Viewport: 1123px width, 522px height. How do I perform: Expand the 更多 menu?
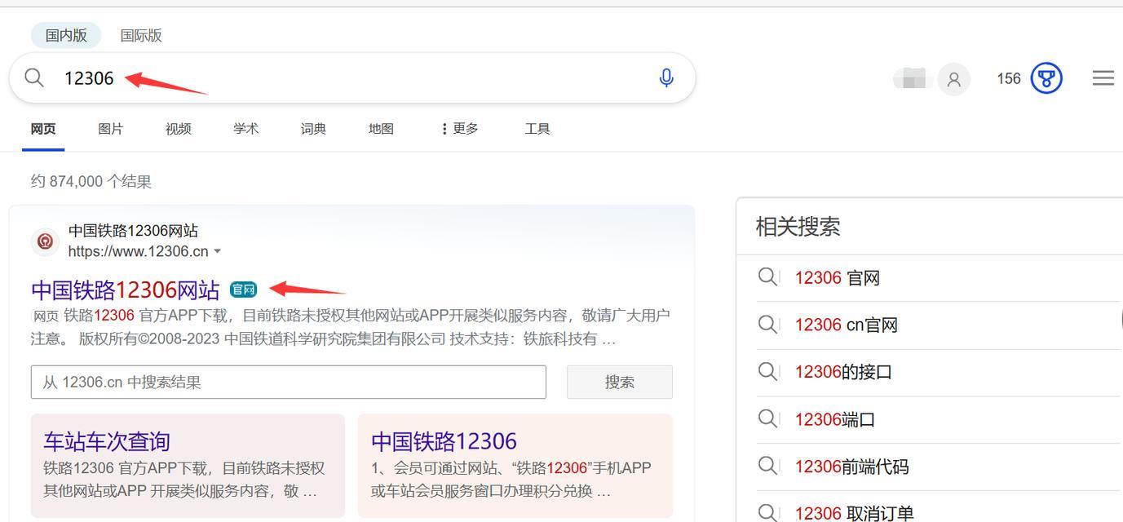point(460,129)
